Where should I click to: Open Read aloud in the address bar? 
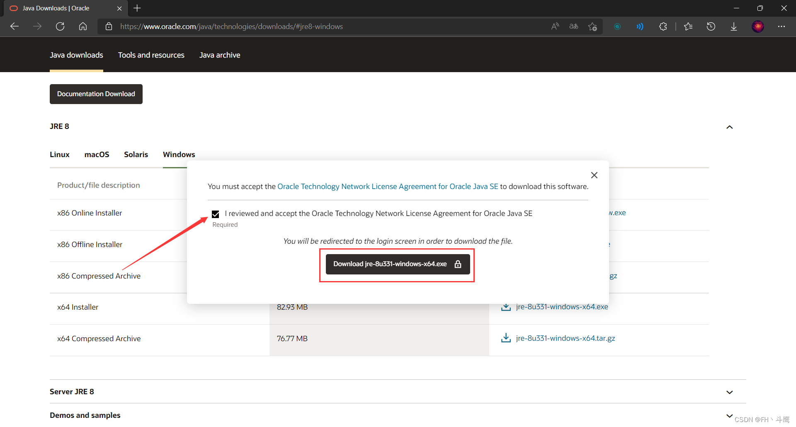pyautogui.click(x=555, y=27)
